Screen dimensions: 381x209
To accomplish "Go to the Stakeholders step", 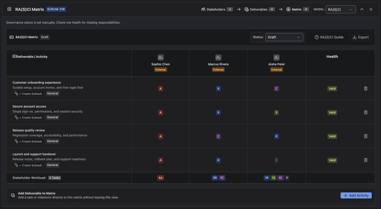I will [217, 9].
